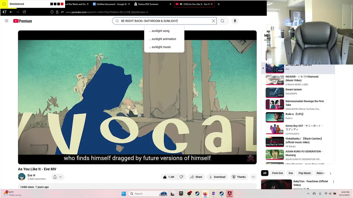This screenshot has height=198, width=353.
Task: Like the video with 1.2M likes
Action: pos(169,177)
